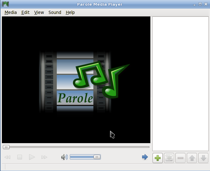Click the move item down arrow
210x171 pixels.
click(x=203, y=158)
